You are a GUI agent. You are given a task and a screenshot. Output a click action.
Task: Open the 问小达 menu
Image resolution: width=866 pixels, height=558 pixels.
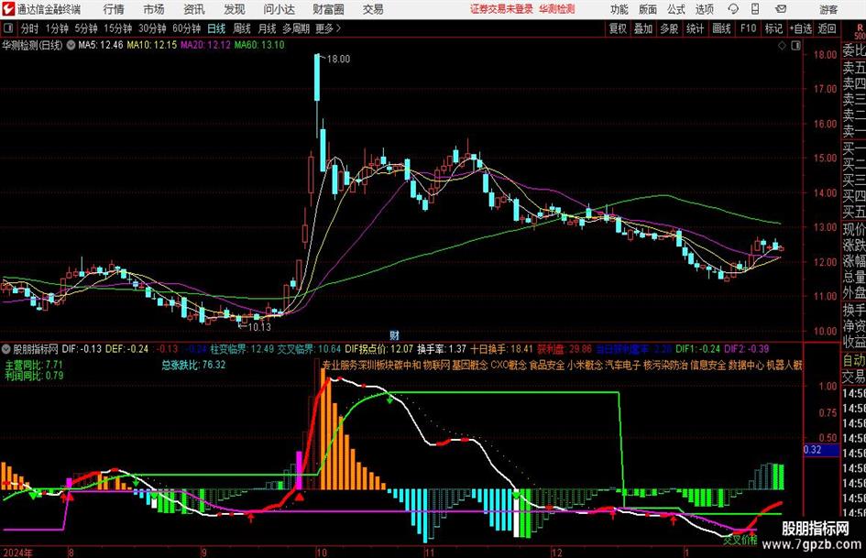(279, 9)
